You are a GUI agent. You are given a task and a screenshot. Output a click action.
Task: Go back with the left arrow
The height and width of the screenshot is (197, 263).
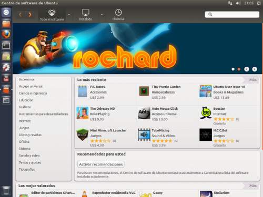[x=21, y=15]
